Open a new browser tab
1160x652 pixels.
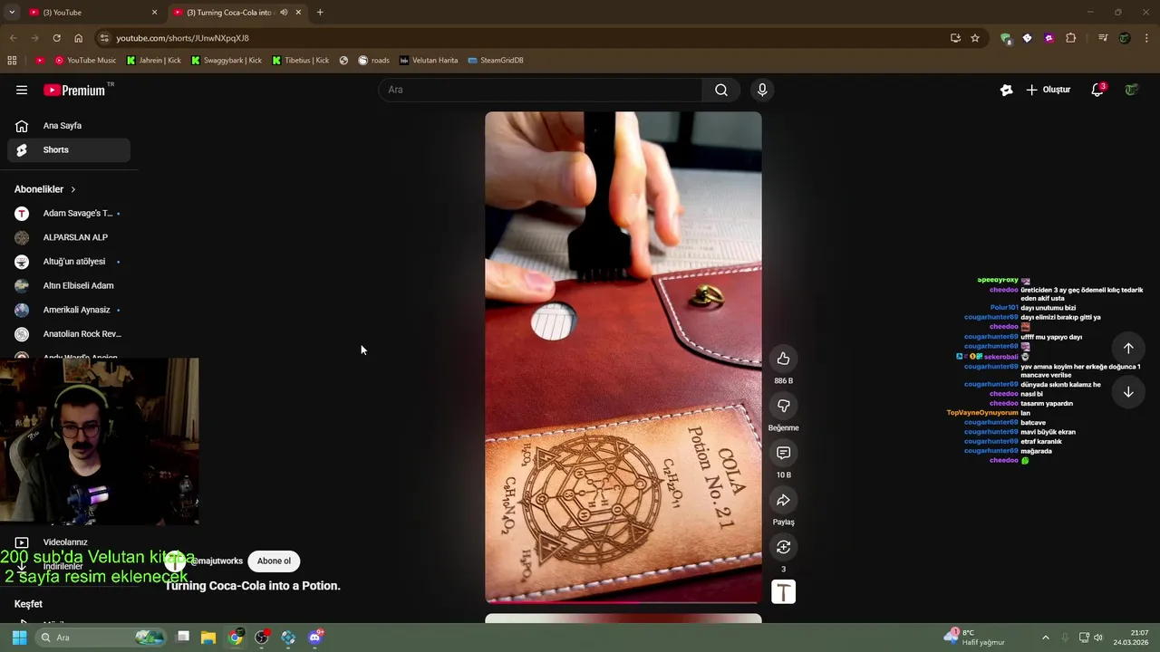320,13
